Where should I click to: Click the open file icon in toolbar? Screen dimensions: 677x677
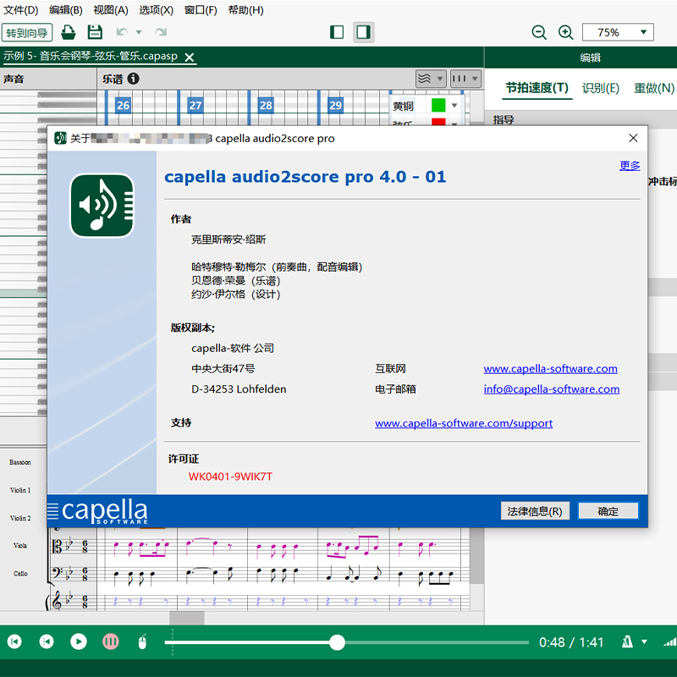(x=69, y=32)
